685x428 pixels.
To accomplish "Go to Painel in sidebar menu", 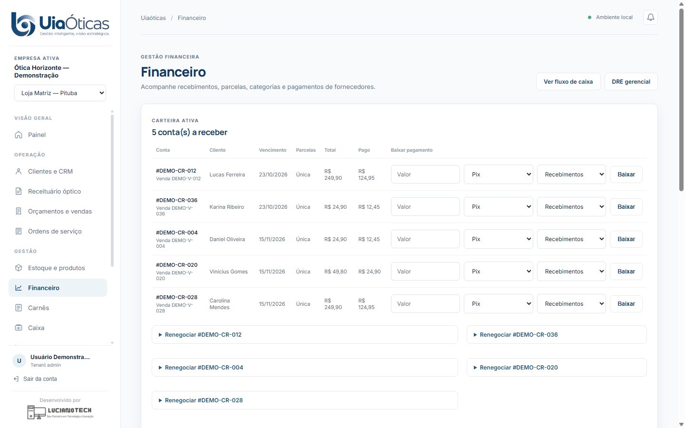I will [x=58, y=135].
